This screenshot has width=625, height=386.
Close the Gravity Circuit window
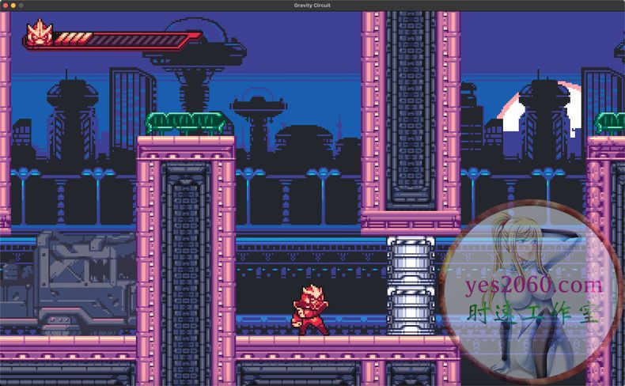tap(5, 5)
